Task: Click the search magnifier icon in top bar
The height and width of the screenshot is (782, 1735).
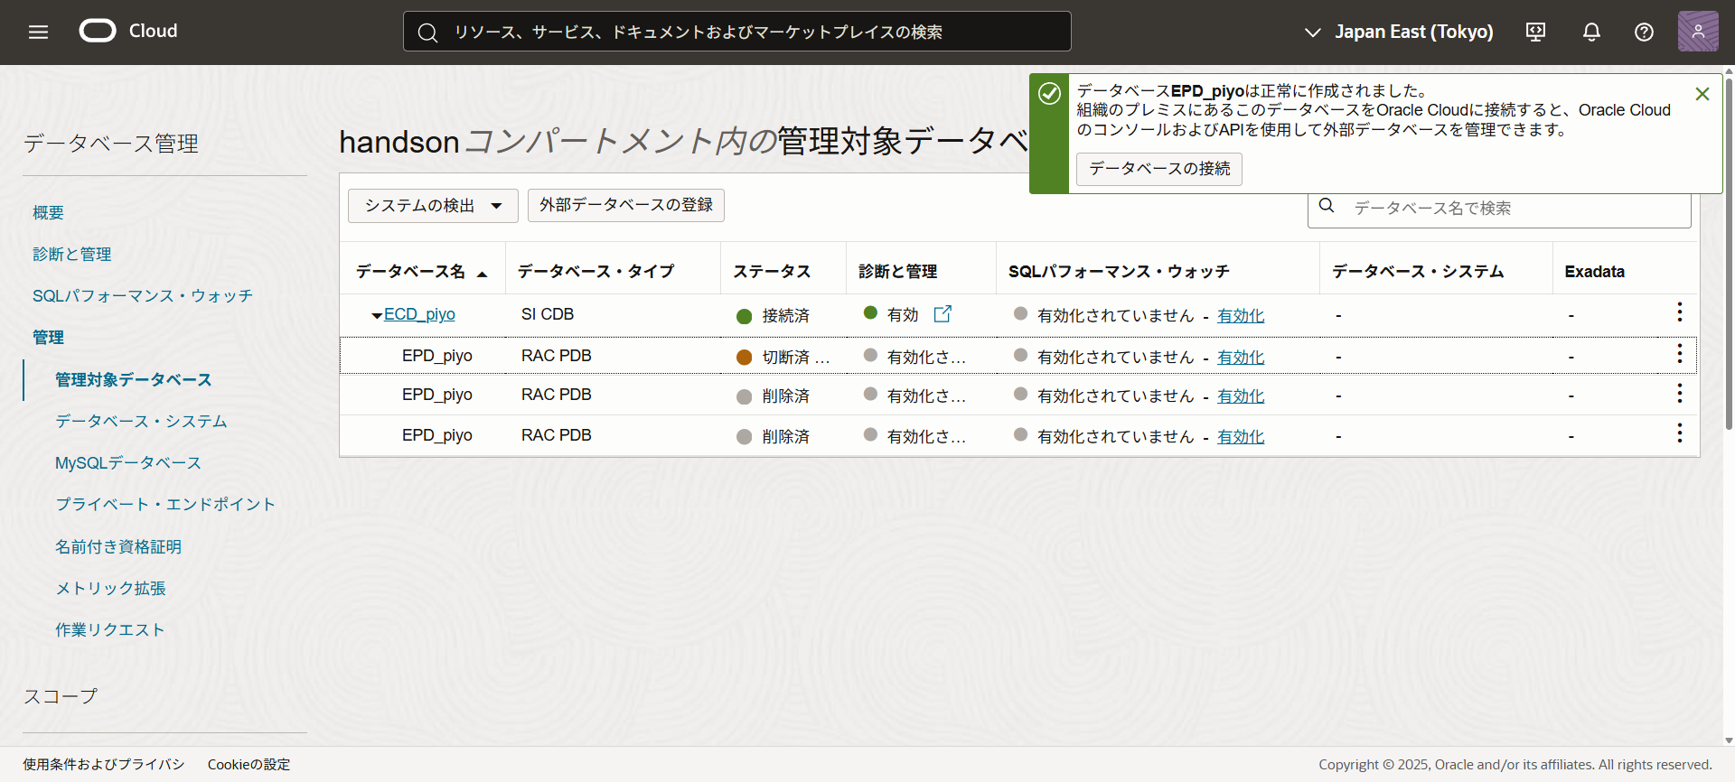Action: pyautogui.click(x=427, y=33)
